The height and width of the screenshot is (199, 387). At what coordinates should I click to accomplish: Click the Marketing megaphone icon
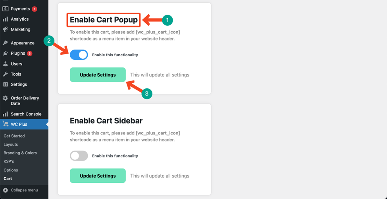point(5,29)
